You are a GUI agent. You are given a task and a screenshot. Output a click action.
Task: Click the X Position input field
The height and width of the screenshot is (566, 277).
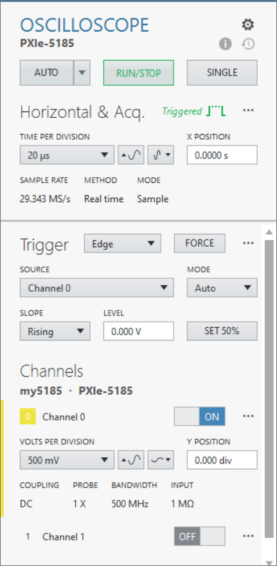pyautogui.click(x=222, y=155)
